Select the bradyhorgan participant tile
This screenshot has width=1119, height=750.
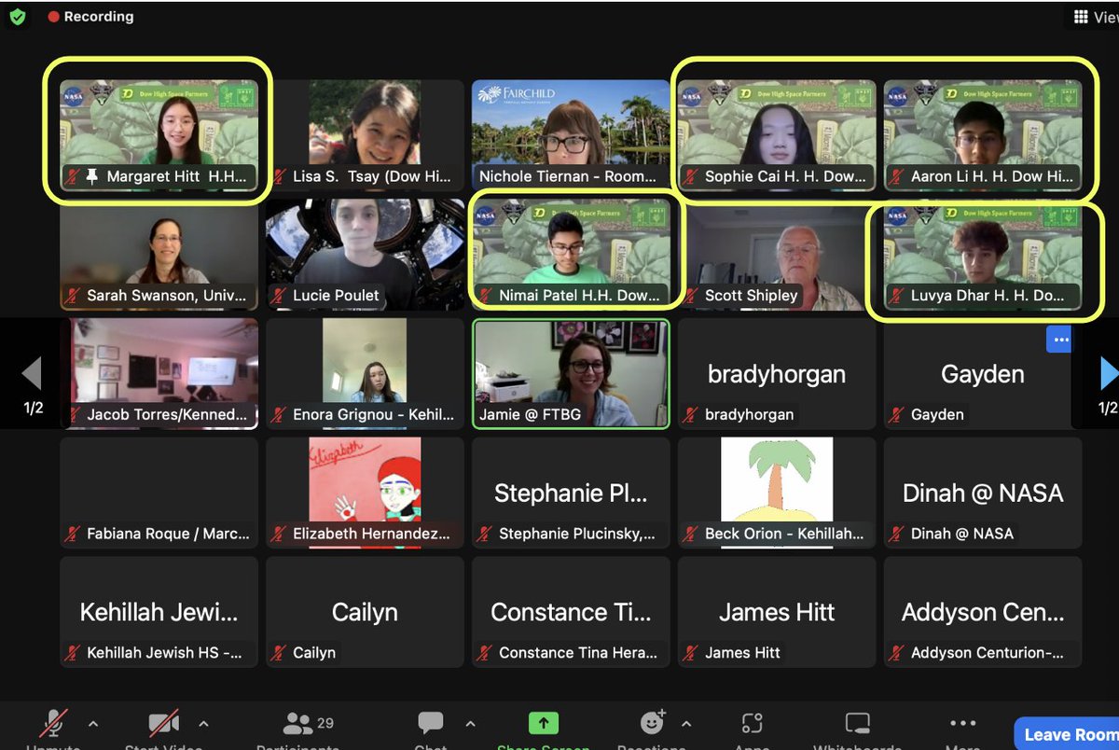pos(777,373)
